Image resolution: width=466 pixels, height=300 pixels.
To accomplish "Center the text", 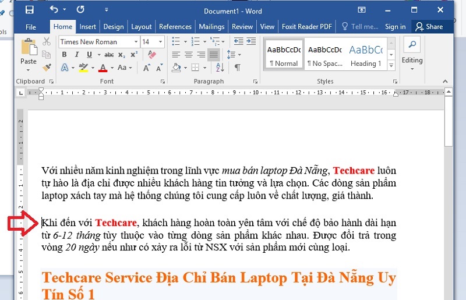I will tap(188, 55).
